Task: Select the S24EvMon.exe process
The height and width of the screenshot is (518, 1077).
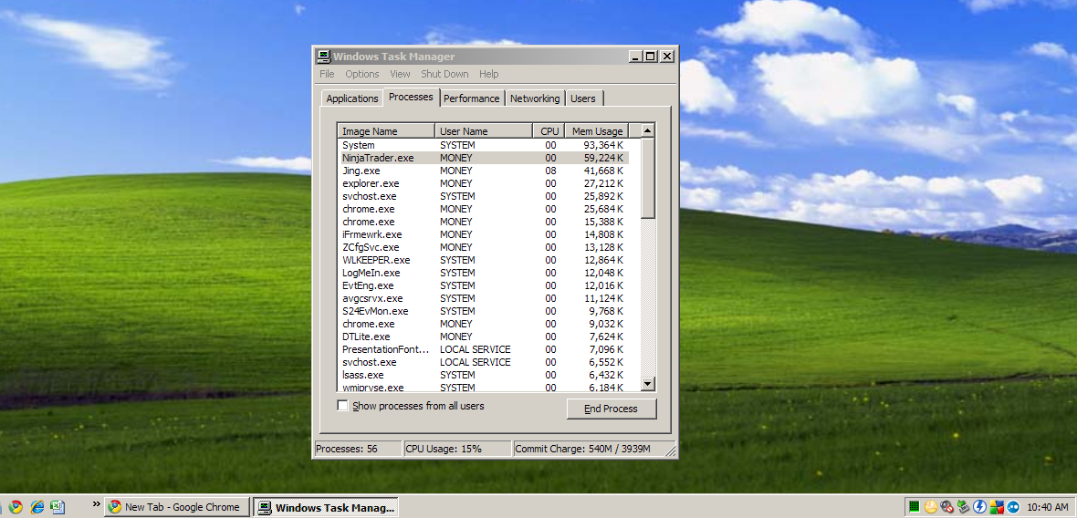Action: click(484, 312)
